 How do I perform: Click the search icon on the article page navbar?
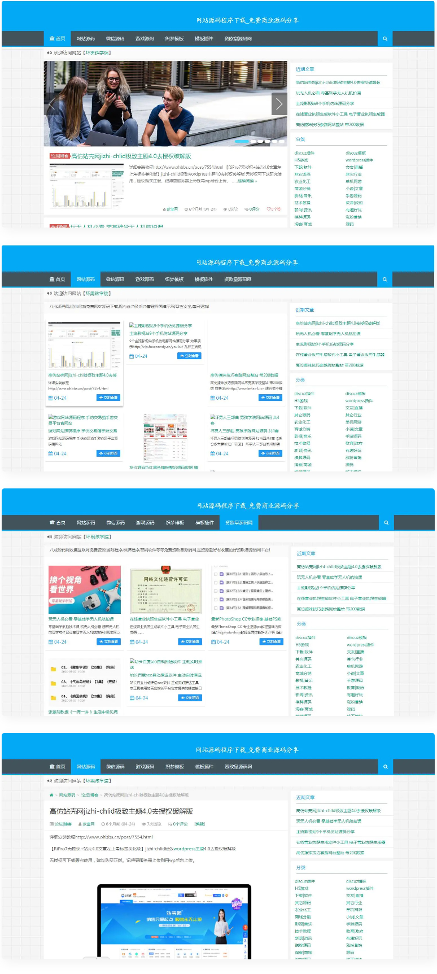(x=385, y=767)
